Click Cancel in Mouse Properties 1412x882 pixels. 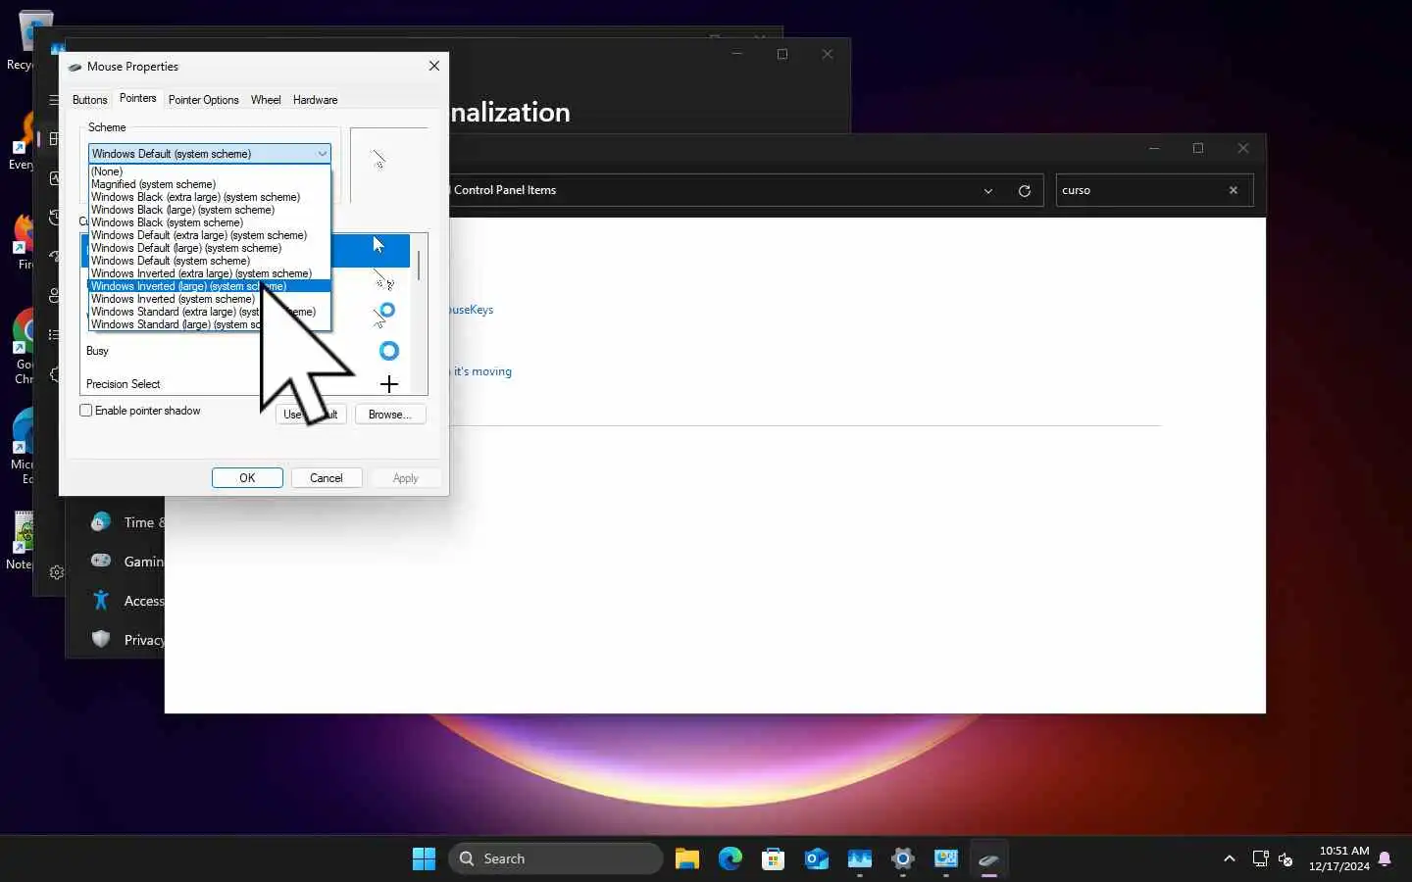[x=327, y=478]
